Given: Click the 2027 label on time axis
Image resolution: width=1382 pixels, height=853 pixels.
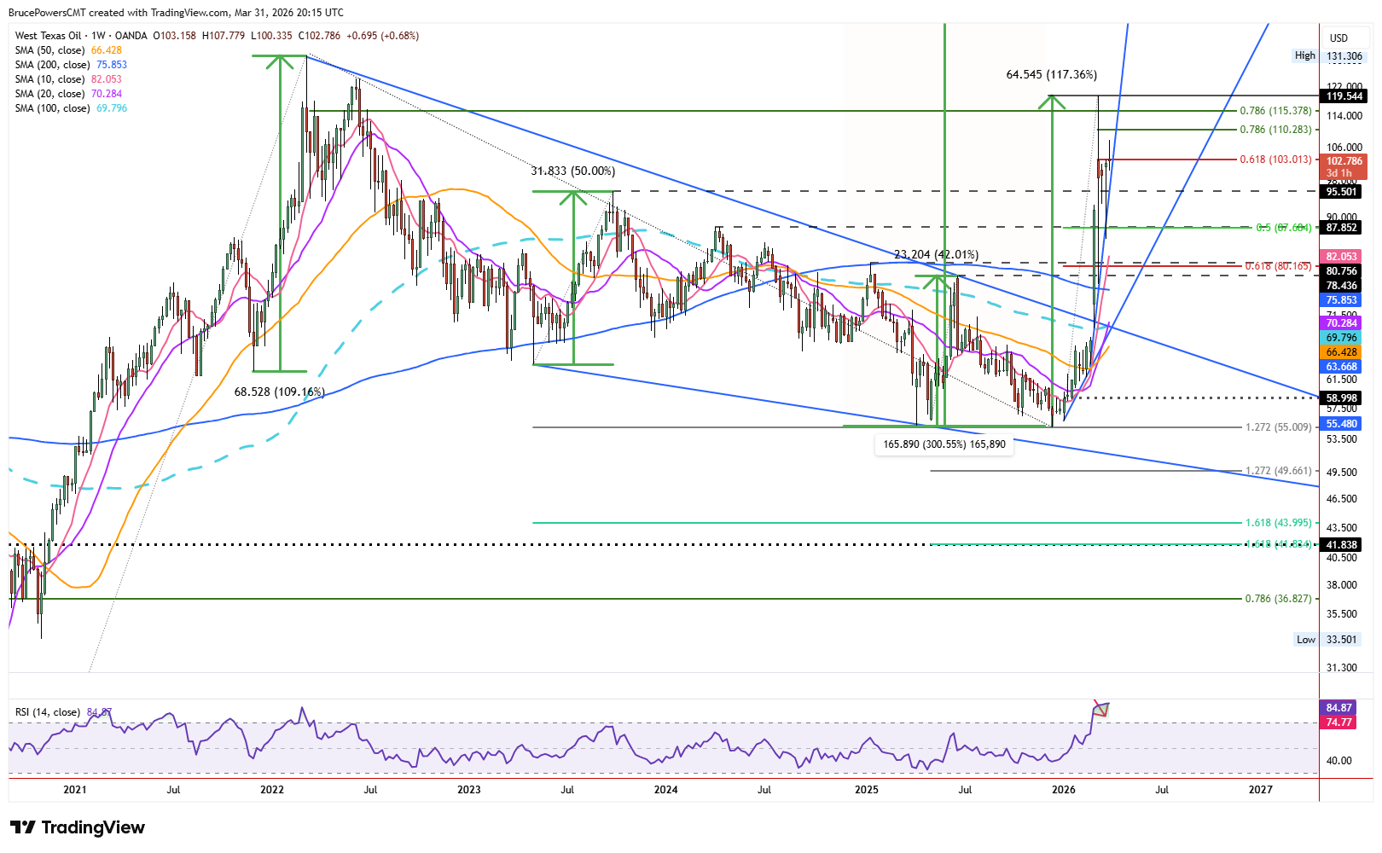Looking at the screenshot, I should point(1261,790).
